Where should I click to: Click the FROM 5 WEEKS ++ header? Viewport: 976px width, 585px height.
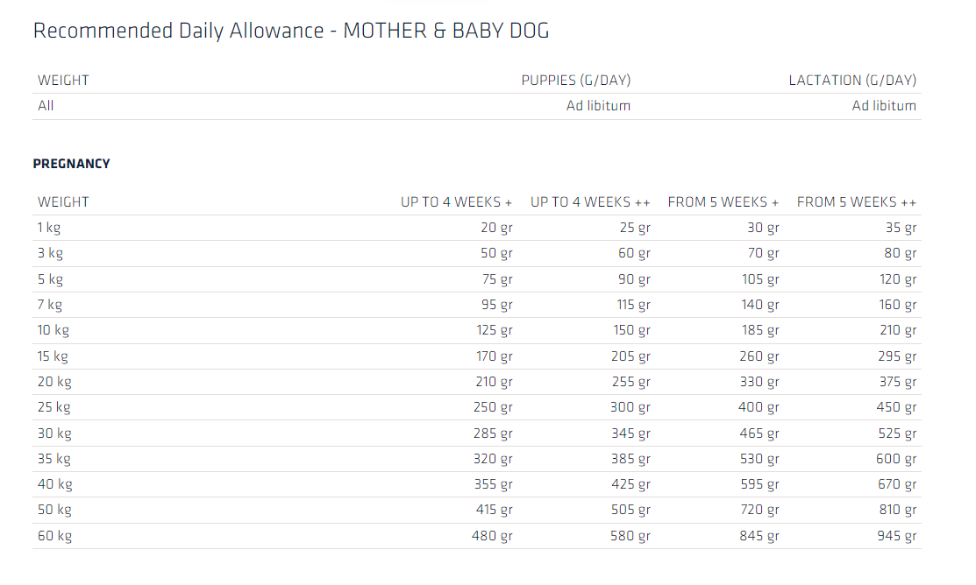point(856,202)
